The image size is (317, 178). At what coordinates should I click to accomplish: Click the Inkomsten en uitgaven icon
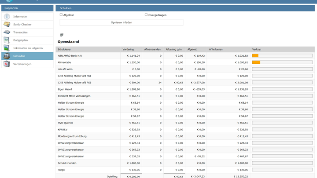(7, 48)
